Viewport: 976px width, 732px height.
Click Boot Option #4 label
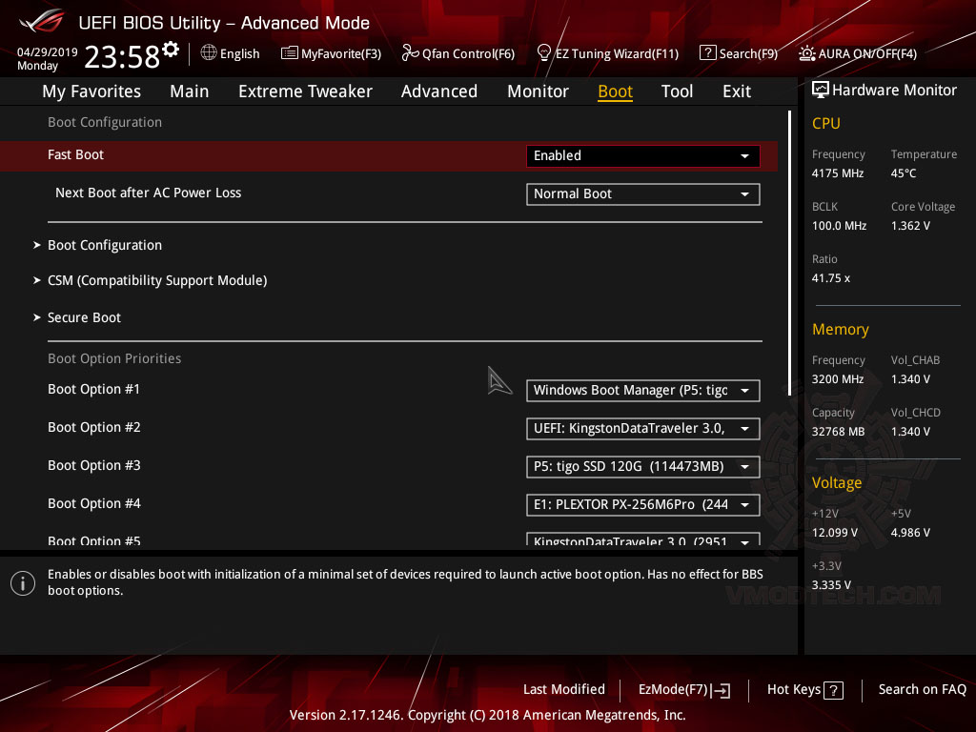[x=94, y=503]
